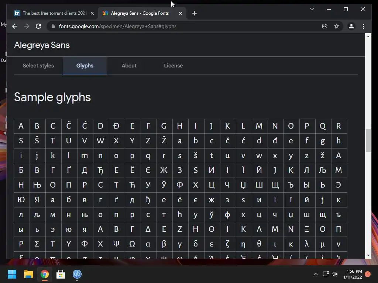The image size is (378, 283).
Task: Show hidden system tray icons
Action: [x=315, y=274]
